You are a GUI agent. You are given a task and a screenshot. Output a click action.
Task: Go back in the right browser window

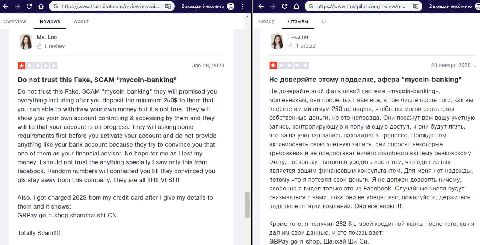[x=261, y=6]
